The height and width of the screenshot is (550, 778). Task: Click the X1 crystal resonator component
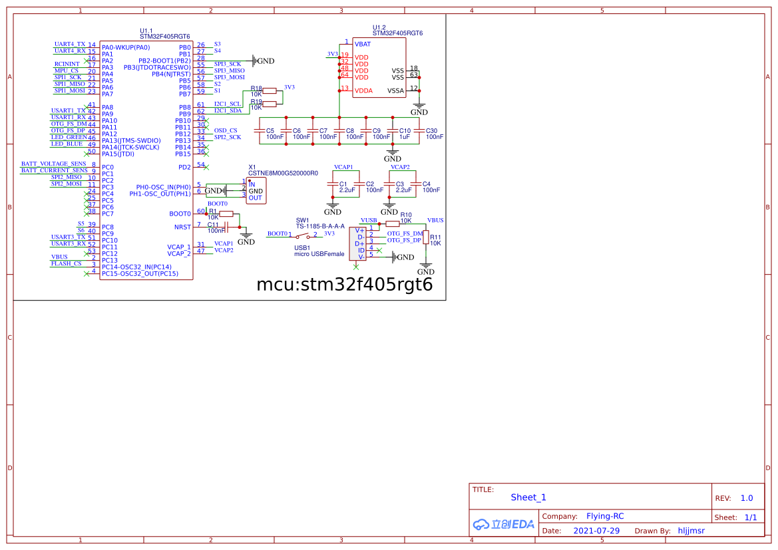[x=256, y=190]
